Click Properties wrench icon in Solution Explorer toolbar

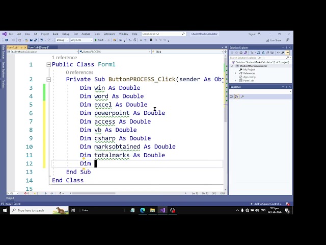[x=283, y=53]
